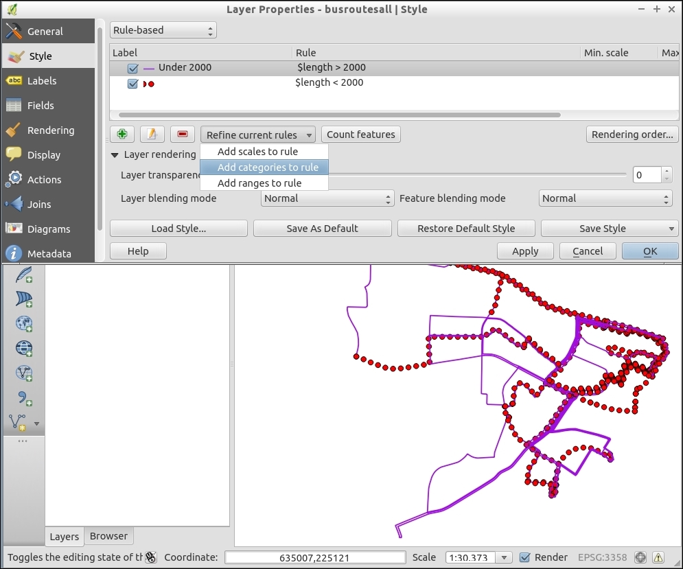683x569 pixels.
Task: Click the edit rule pencil icon
Action: pyautogui.click(x=152, y=135)
